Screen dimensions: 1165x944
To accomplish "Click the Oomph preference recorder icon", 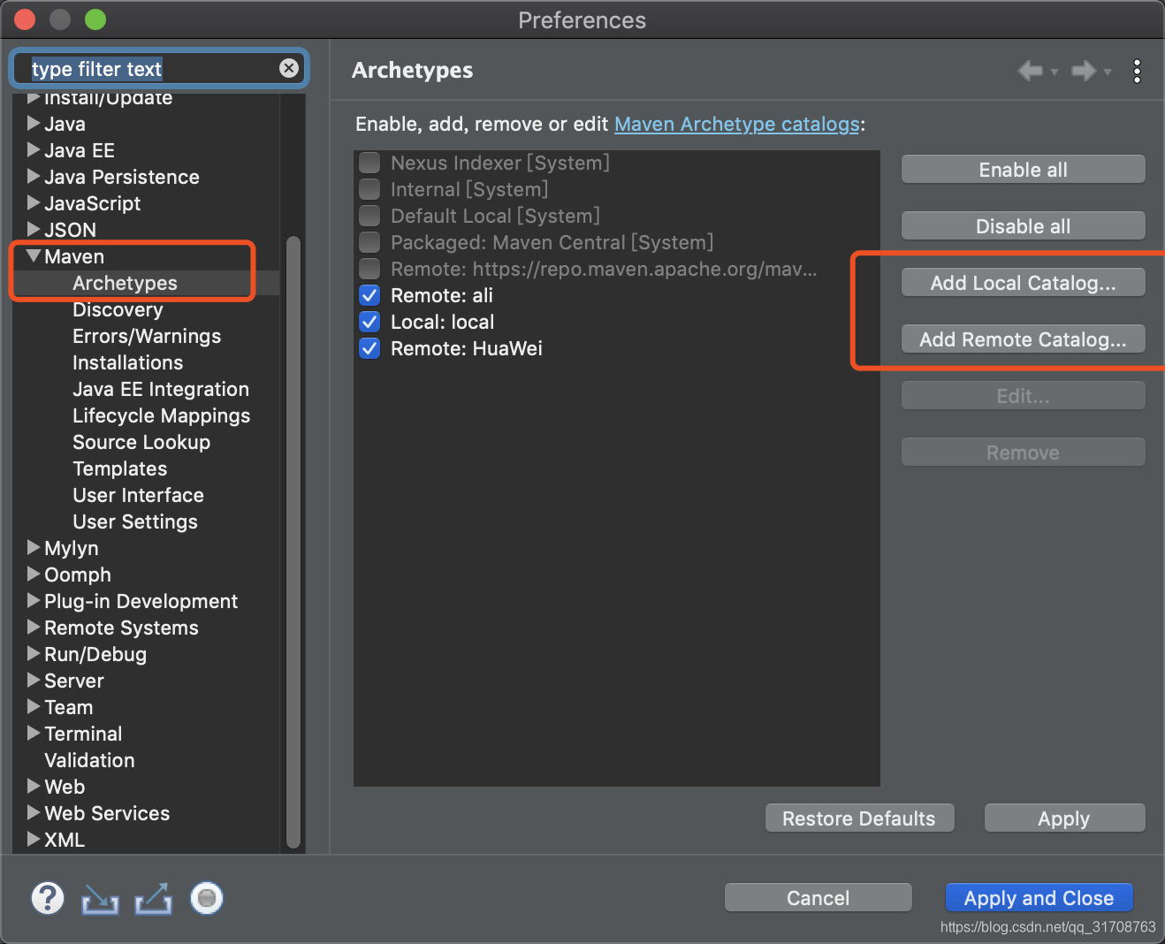I will 206,898.
